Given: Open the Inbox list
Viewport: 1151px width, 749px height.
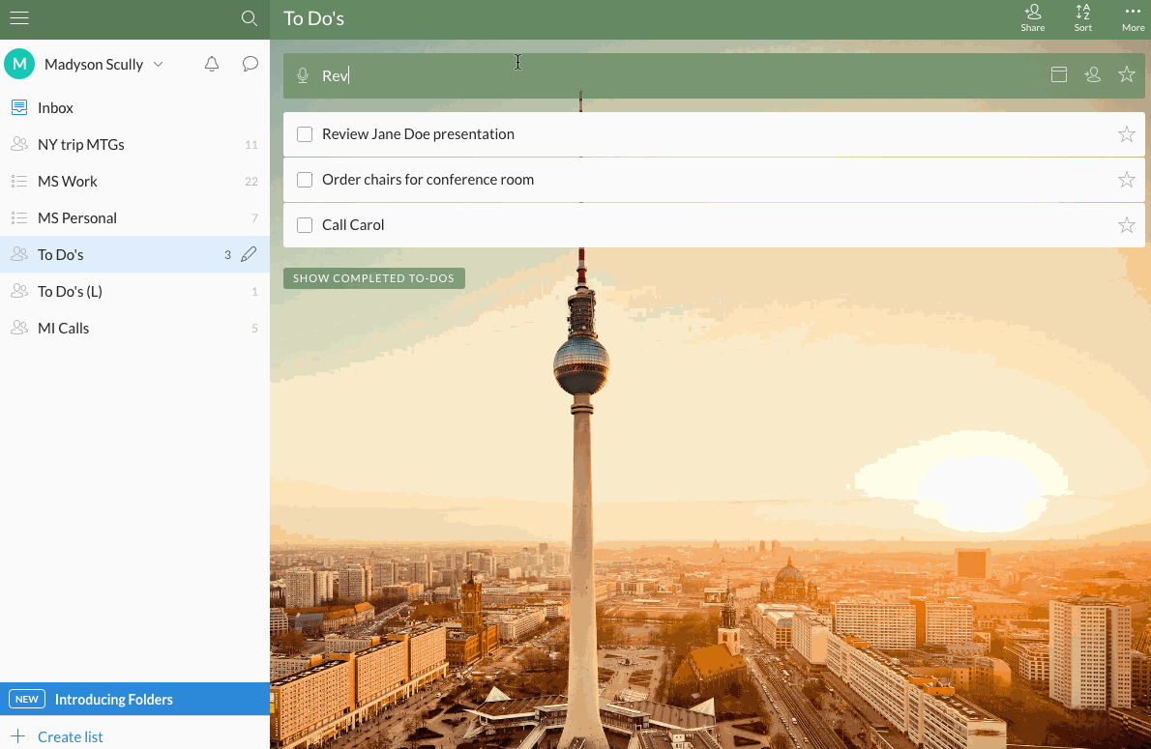Looking at the screenshot, I should 135,108.
